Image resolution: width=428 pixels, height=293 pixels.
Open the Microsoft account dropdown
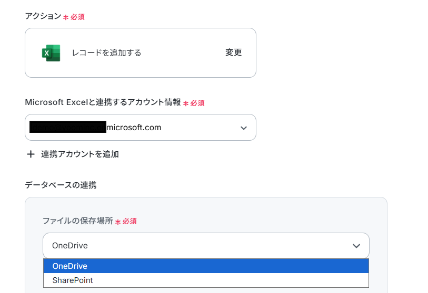141,128
